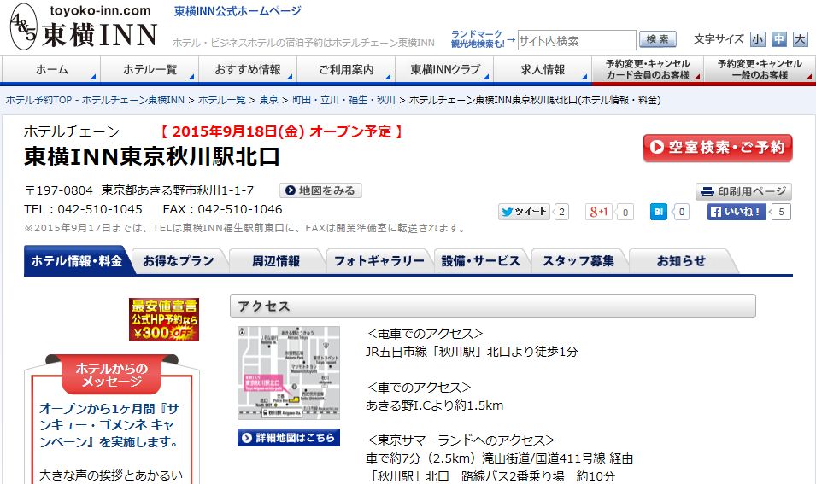The height and width of the screenshot is (484, 816).
Task: Set font size to large 大
Action: pos(801,39)
